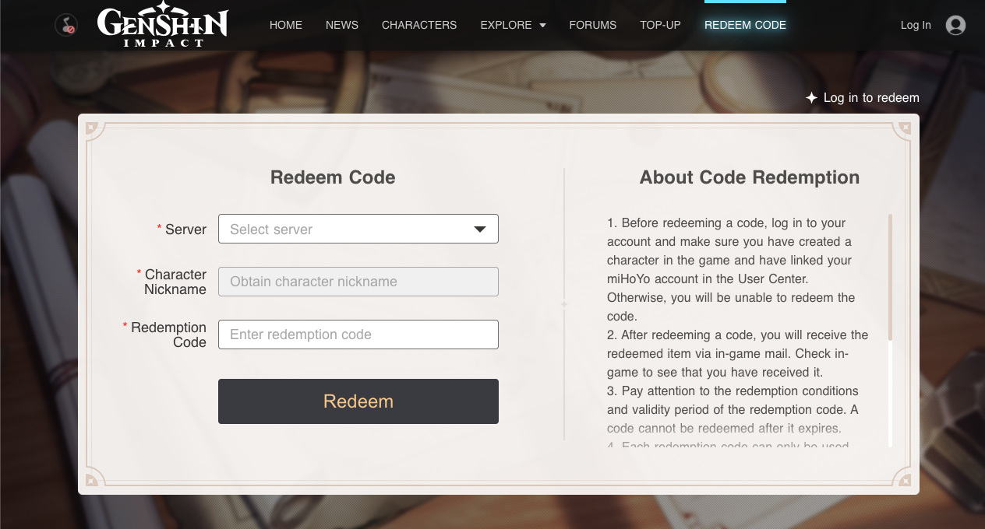Visit the FORUMS link
Viewport: 985px width, 529px height.
point(593,25)
